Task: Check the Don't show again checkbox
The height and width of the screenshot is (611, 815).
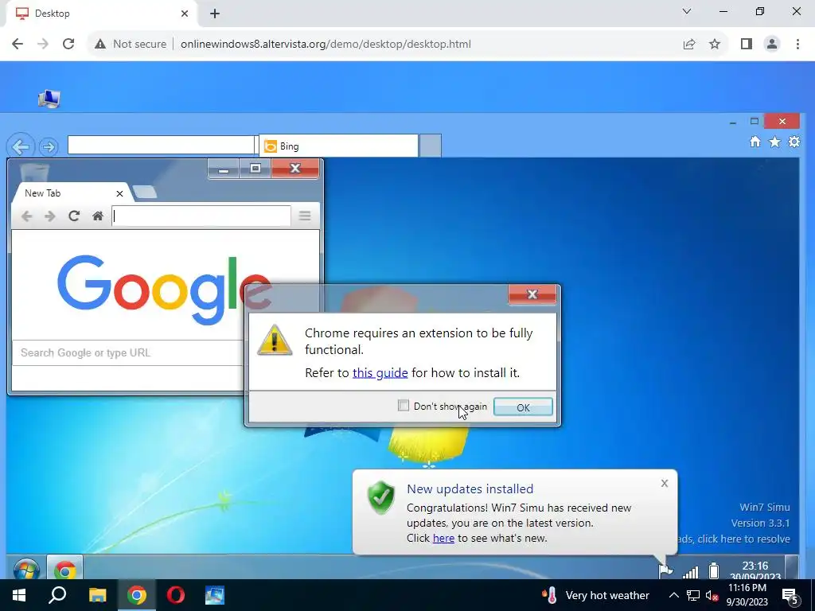Action: (404, 405)
